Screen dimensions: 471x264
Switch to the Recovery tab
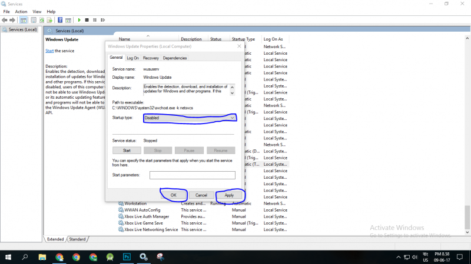click(151, 58)
